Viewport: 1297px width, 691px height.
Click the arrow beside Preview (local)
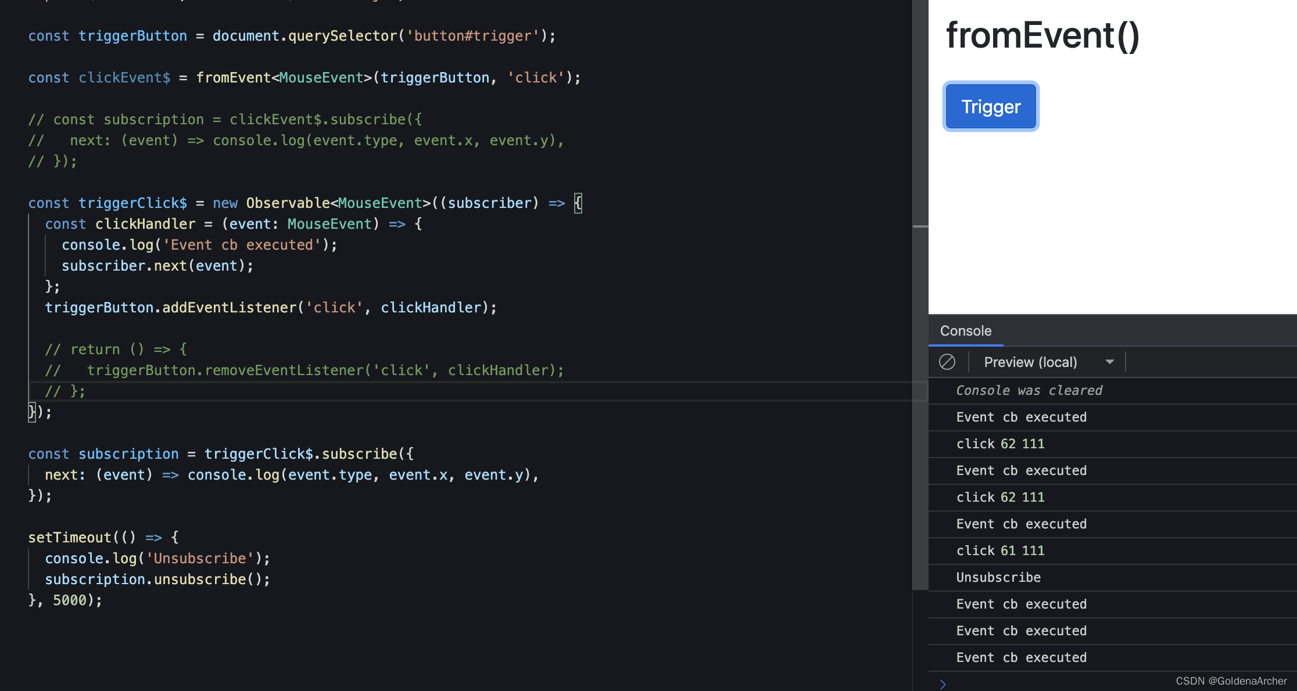[1109, 362]
